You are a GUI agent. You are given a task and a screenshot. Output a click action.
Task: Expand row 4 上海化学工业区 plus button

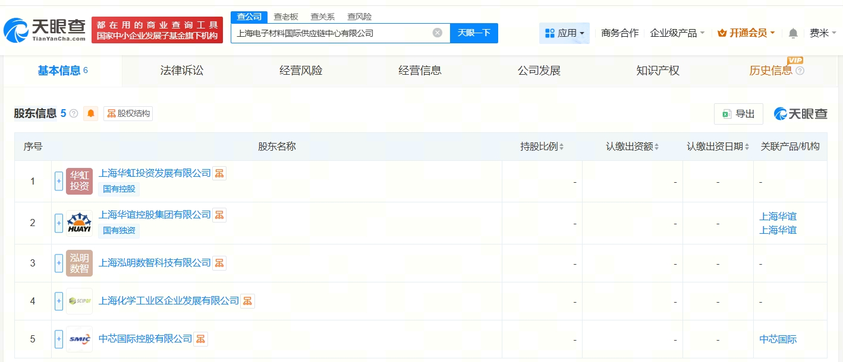pyautogui.click(x=59, y=301)
